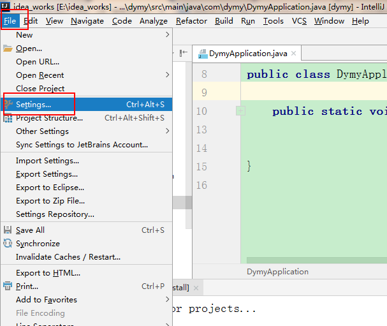
Task: Click IntelliJ app icon in title bar
Action: coord(5,6)
